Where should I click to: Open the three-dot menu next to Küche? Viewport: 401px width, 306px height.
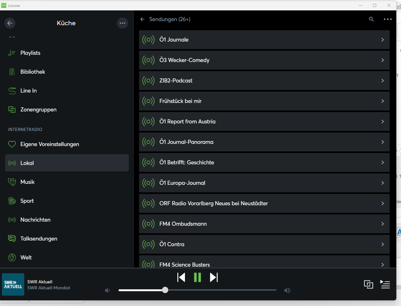point(122,23)
